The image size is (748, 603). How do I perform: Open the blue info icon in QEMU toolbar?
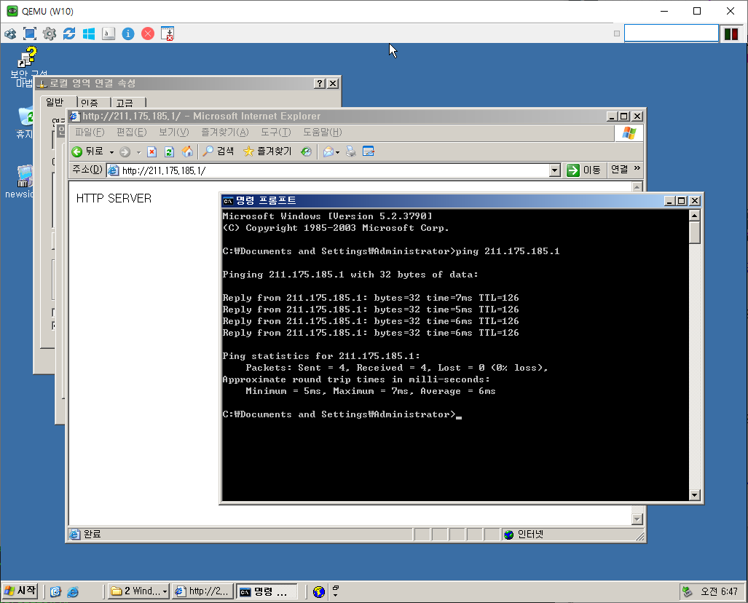click(128, 33)
